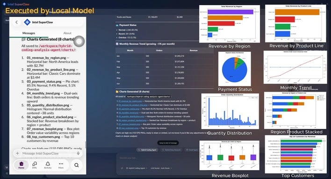Open the Activity bell icon
Viewport: 331px width, 179px height.
pos(48,165)
